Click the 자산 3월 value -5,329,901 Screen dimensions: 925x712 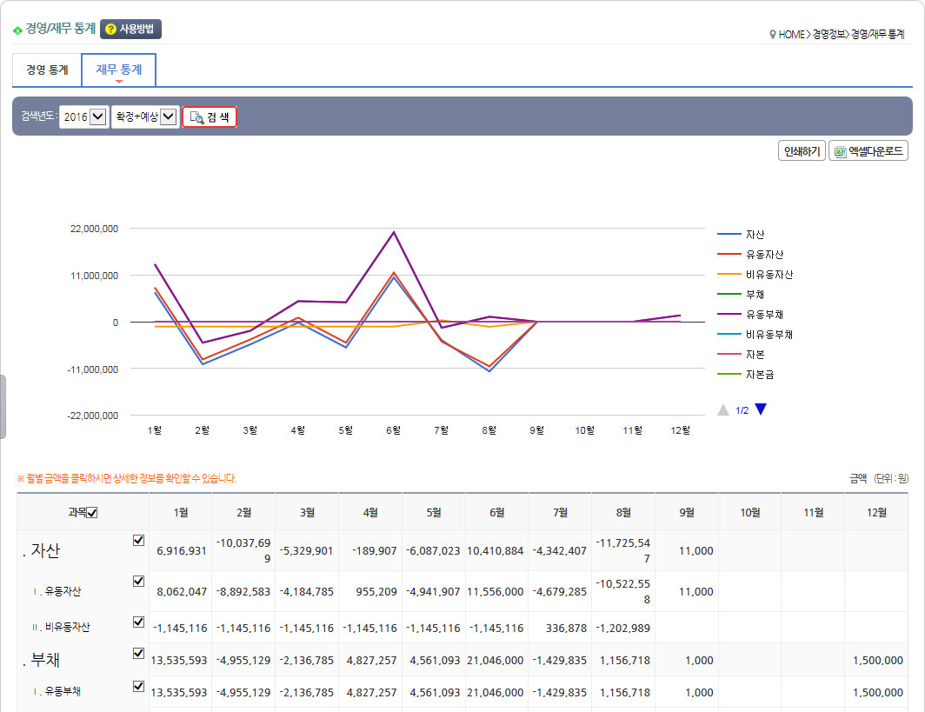(x=306, y=551)
